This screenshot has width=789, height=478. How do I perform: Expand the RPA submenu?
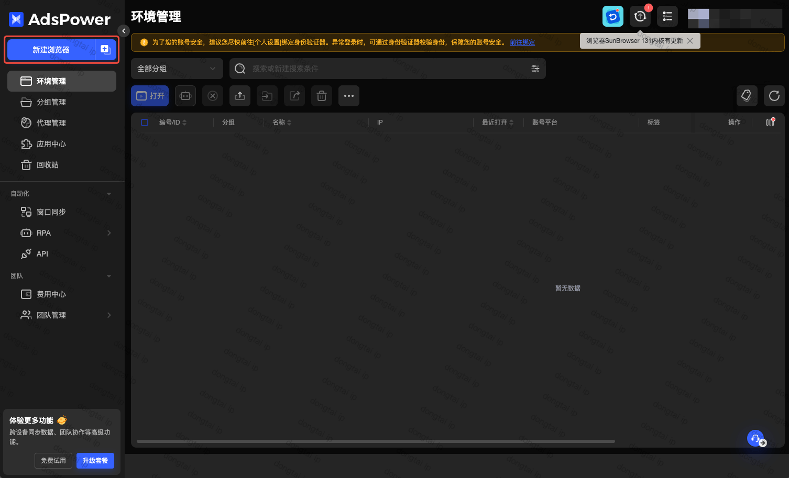108,233
